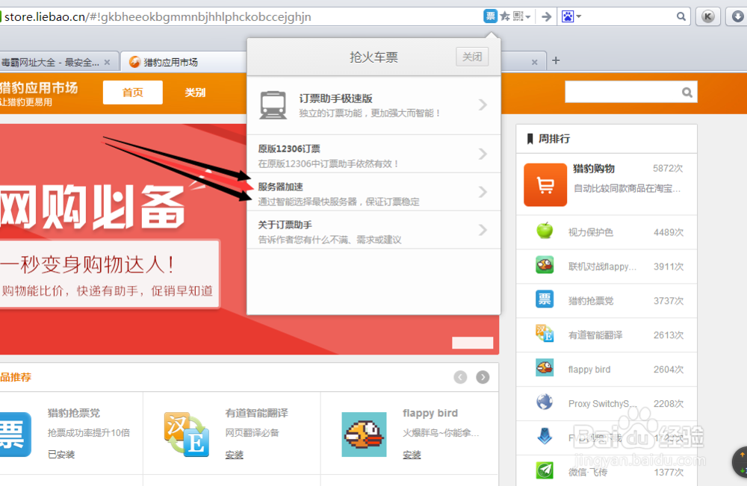Click the 微信·飞传 paper plane icon

[545, 471]
